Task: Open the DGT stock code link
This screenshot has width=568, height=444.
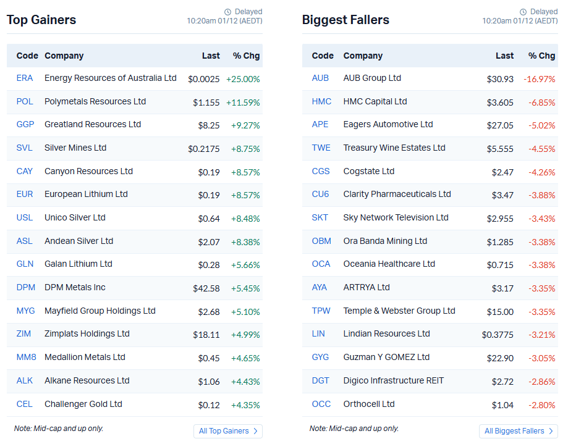Action: click(321, 381)
